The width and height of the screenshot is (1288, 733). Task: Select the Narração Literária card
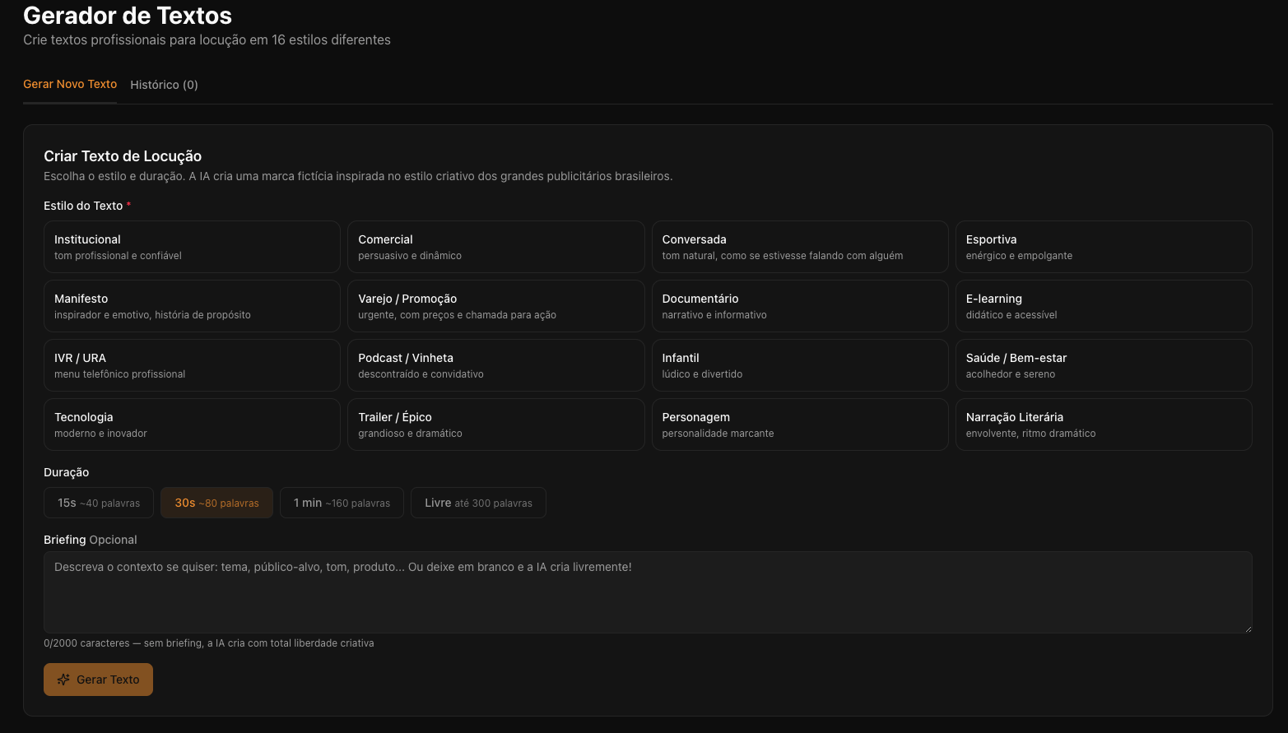coord(1103,424)
